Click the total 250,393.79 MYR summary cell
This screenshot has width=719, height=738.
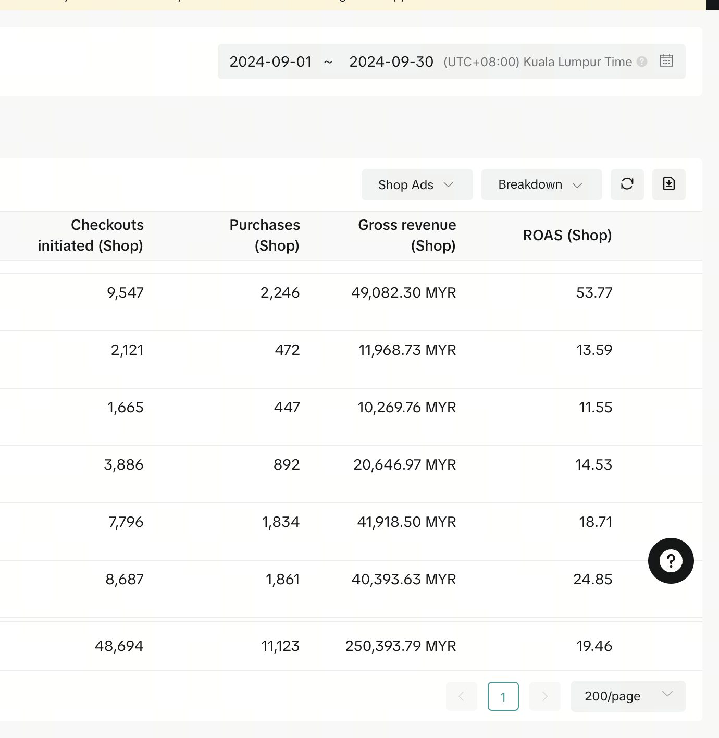(x=400, y=646)
